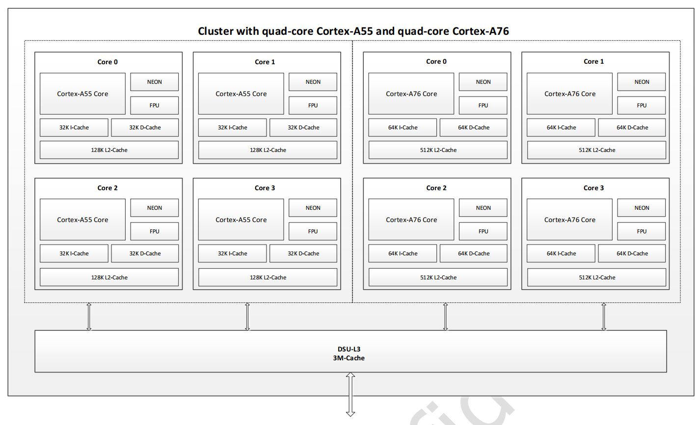Viewport: 699px width, 425px height.
Task: Click the Core 0 heading of the A55 cluster
Action: pos(108,62)
